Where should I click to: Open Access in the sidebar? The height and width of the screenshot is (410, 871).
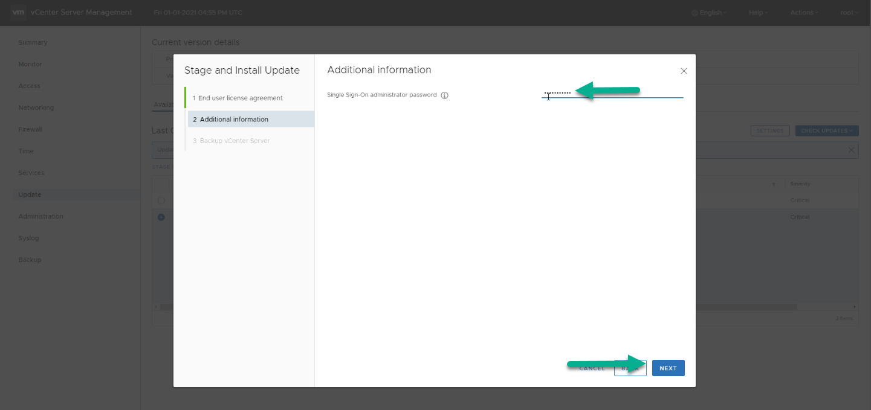29,86
